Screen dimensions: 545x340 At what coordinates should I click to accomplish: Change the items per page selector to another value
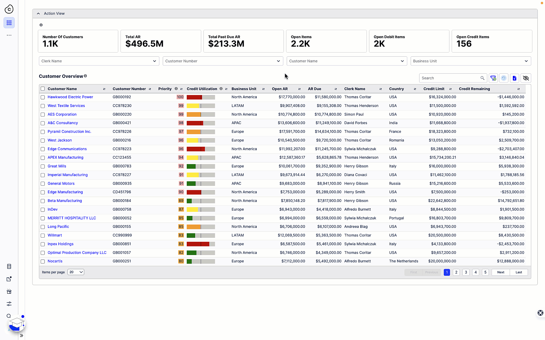coord(75,272)
